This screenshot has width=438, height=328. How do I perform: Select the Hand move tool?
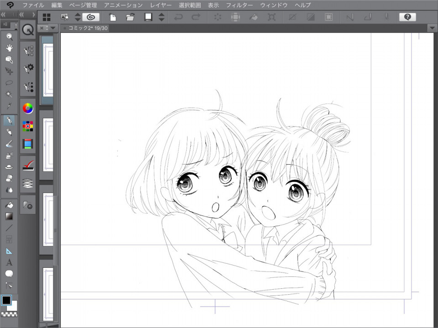[9, 48]
